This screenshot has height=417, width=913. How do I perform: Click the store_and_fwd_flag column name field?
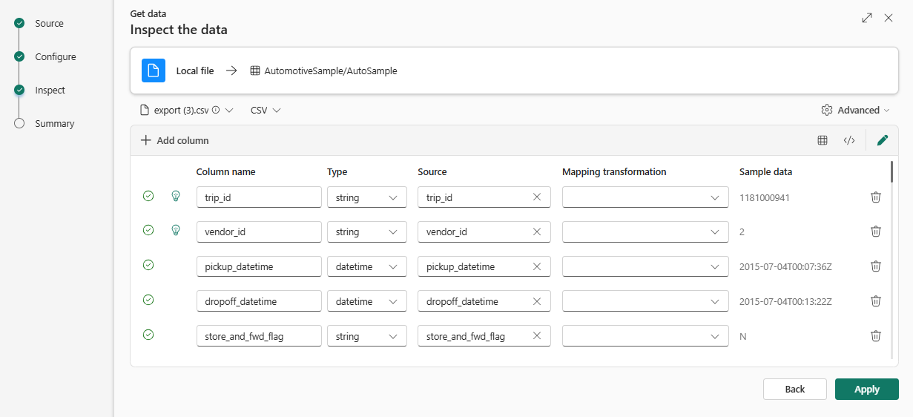point(258,336)
